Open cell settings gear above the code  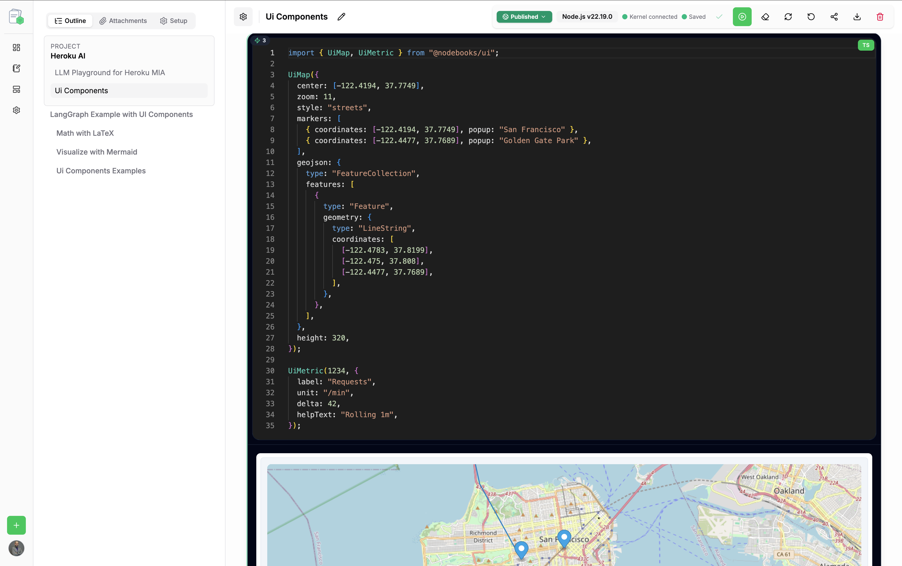click(x=243, y=16)
